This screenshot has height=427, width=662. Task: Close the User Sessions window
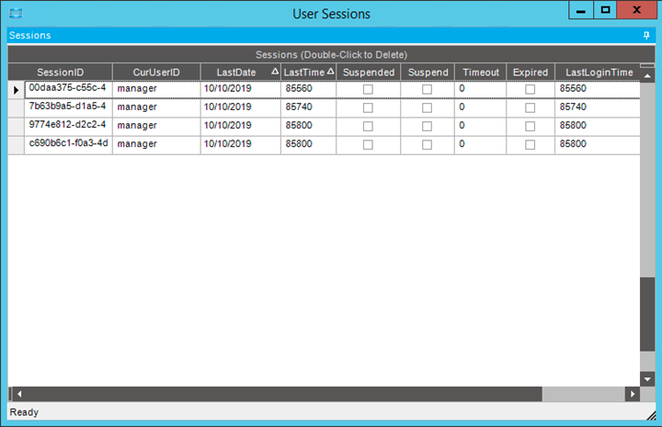coord(636,10)
